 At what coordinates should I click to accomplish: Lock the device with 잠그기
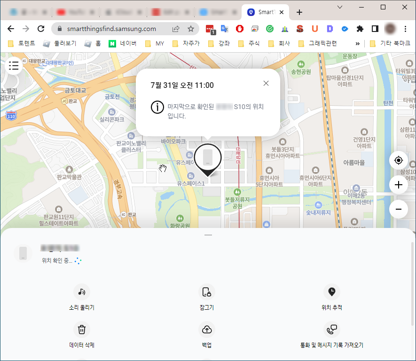click(207, 298)
